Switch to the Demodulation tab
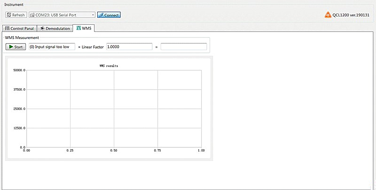Image resolution: width=376 pixels, height=190 pixels. (x=55, y=29)
